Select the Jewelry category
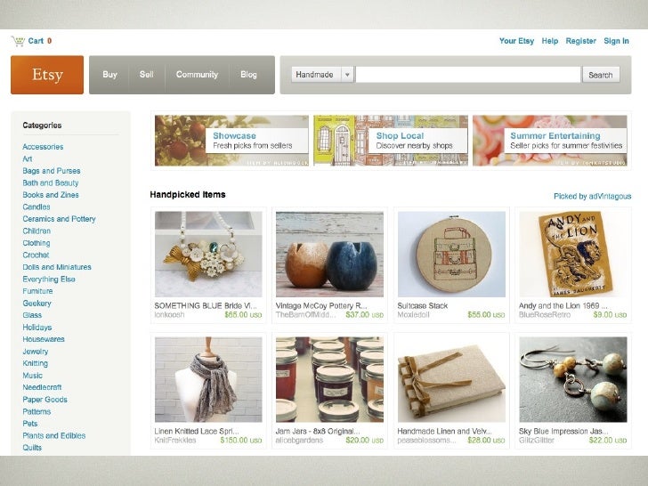Screen dimensions: 648x486 [x=35, y=352]
